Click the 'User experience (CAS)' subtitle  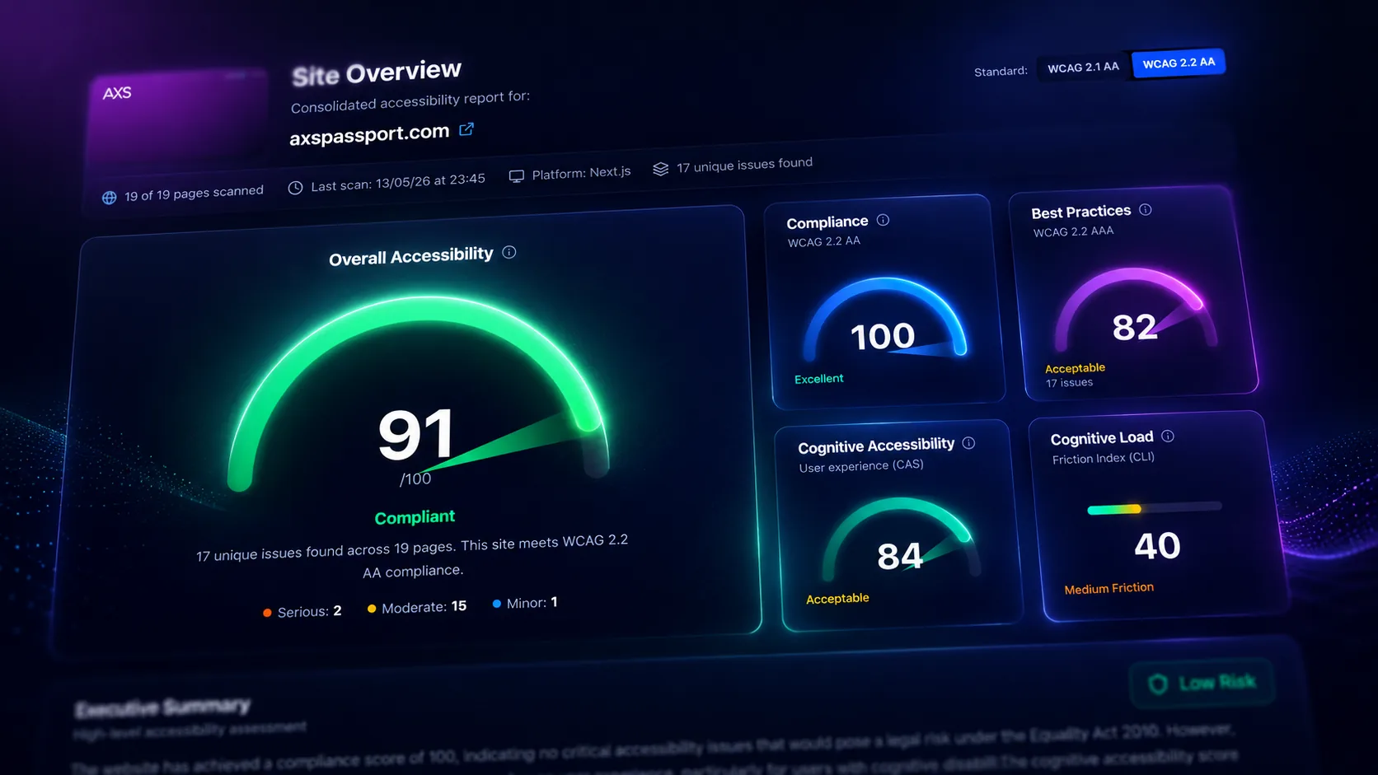pos(861,466)
